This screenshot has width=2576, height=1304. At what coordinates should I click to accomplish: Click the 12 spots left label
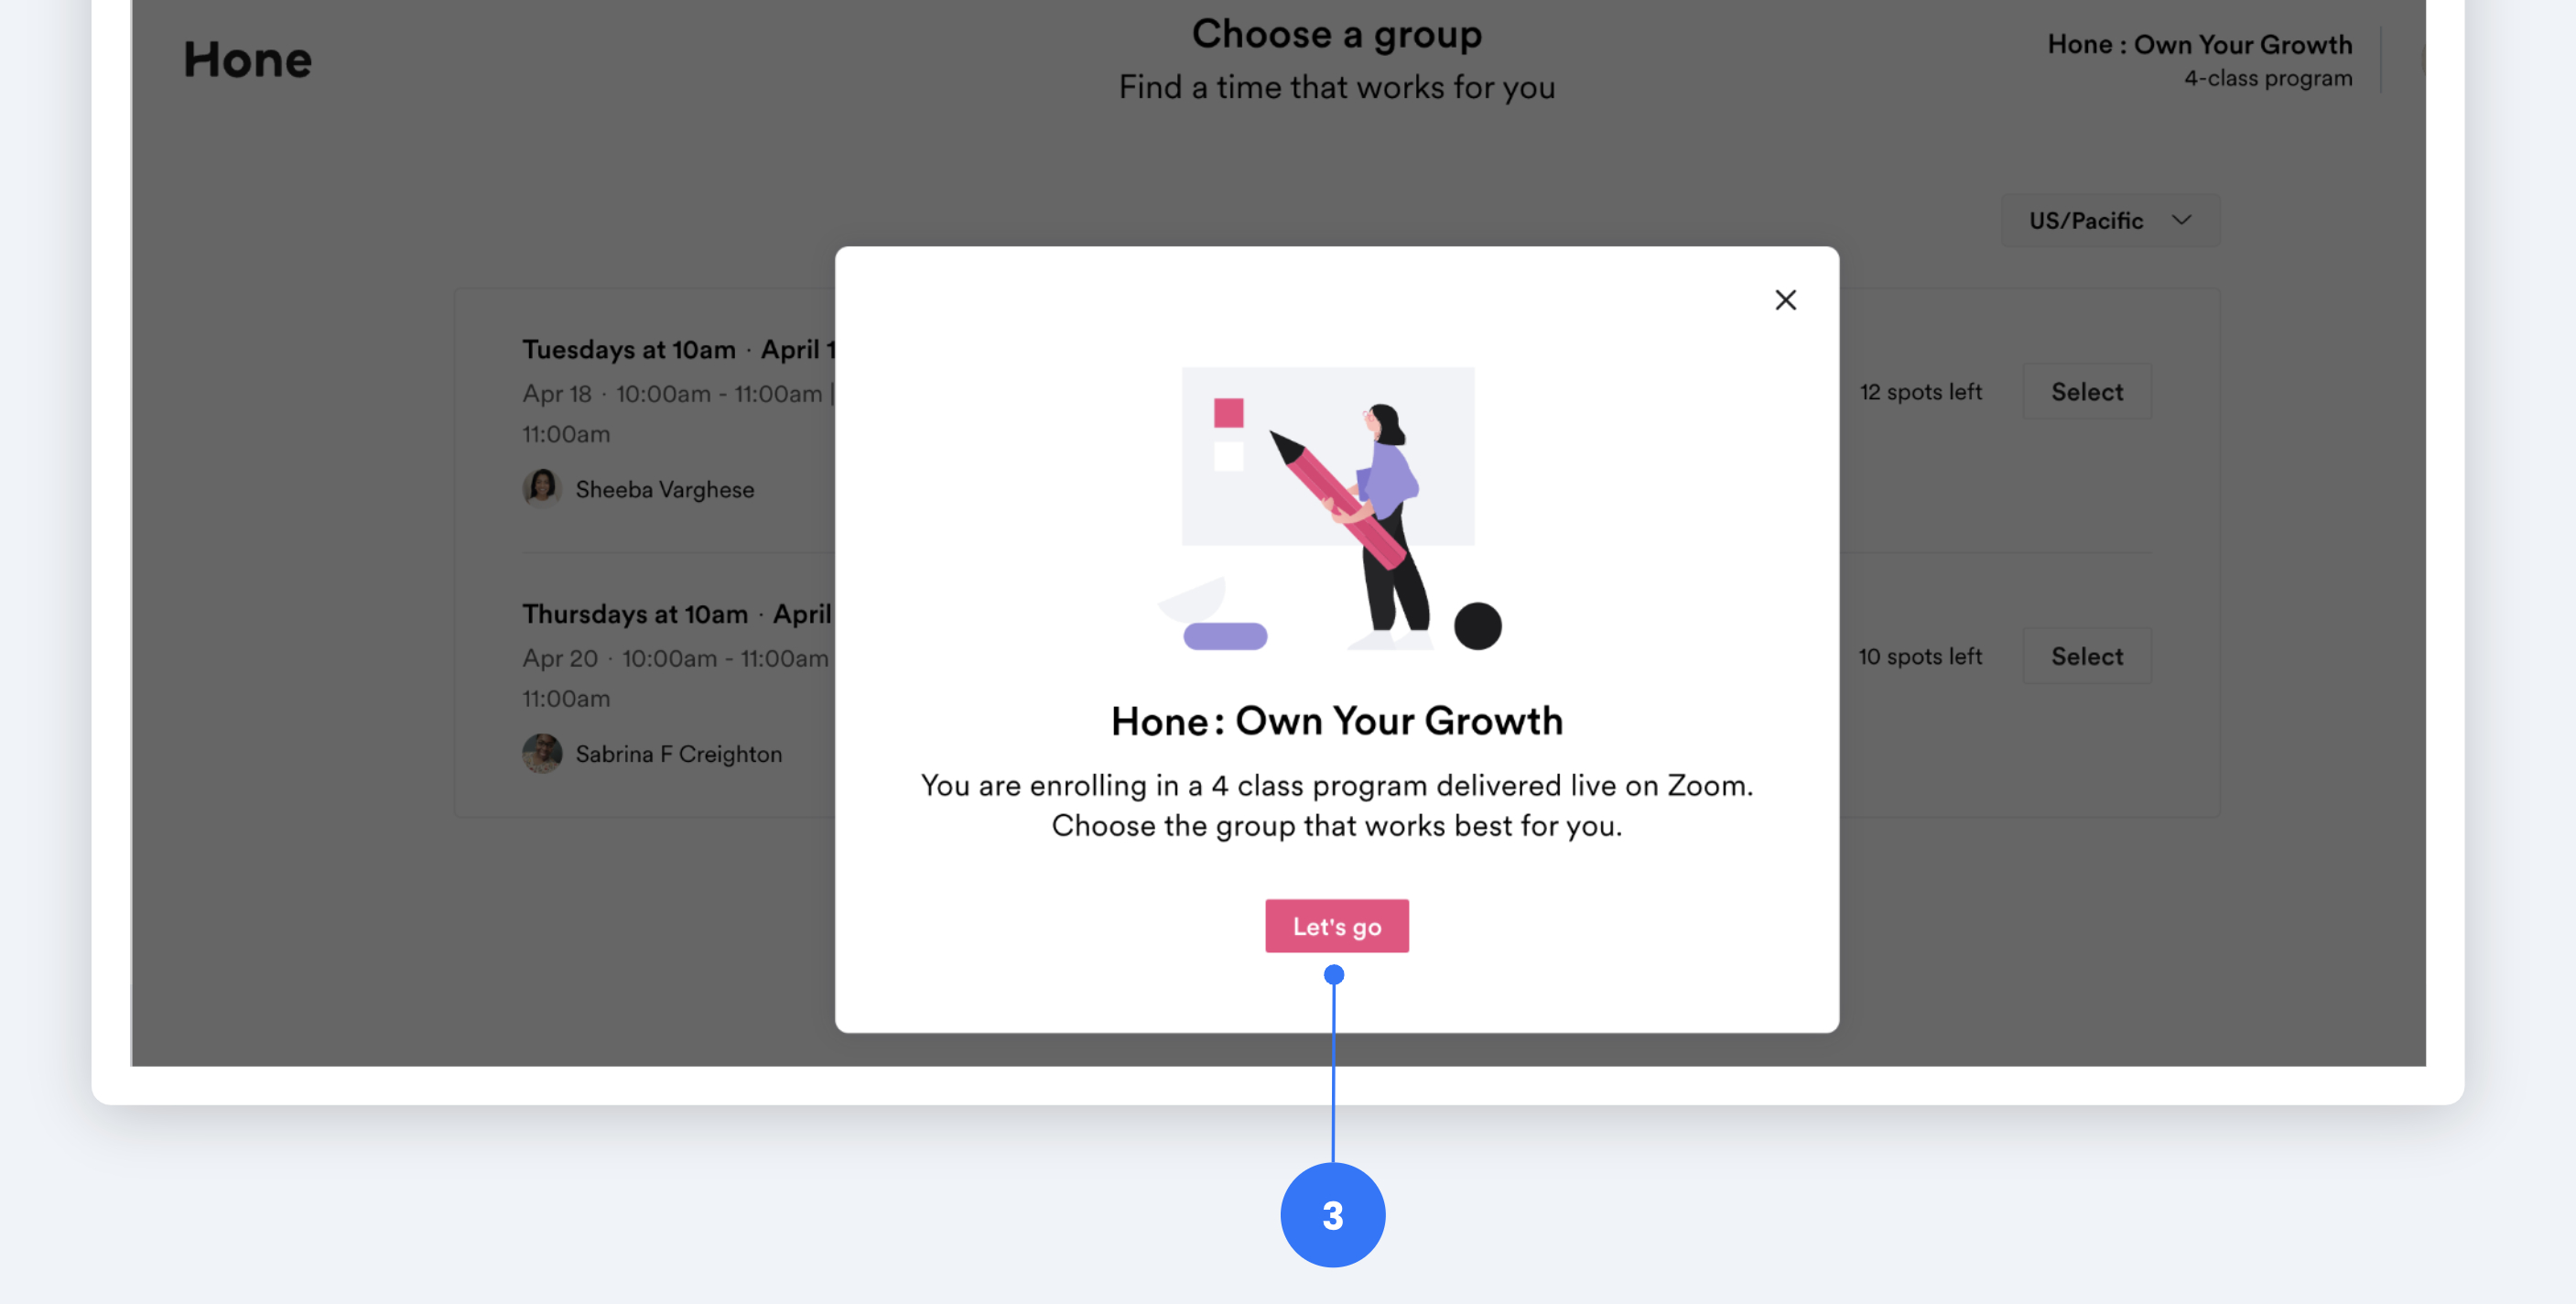(1920, 392)
